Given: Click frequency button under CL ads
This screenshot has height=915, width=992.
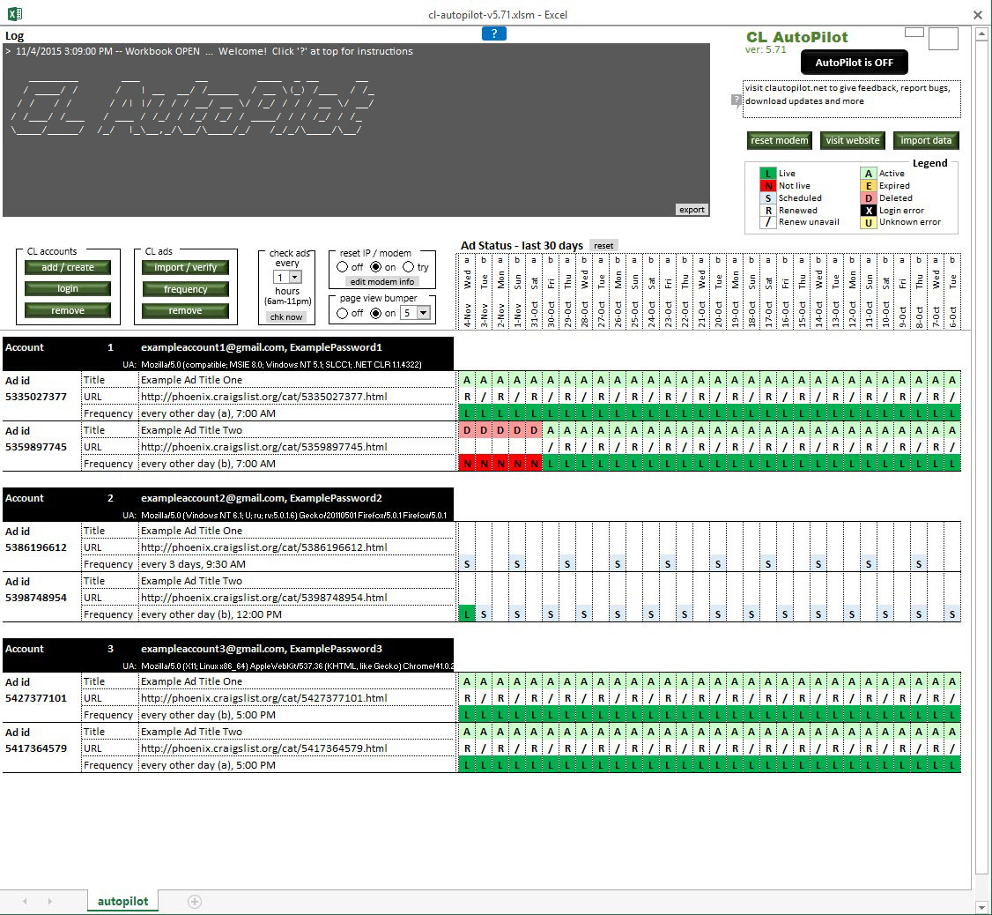Looking at the screenshot, I should click(185, 289).
